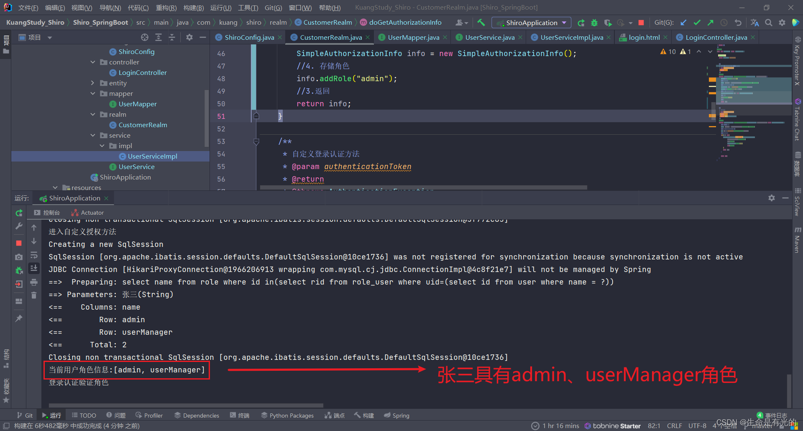Clear console with trash icon
The image size is (803, 431).
tap(34, 295)
